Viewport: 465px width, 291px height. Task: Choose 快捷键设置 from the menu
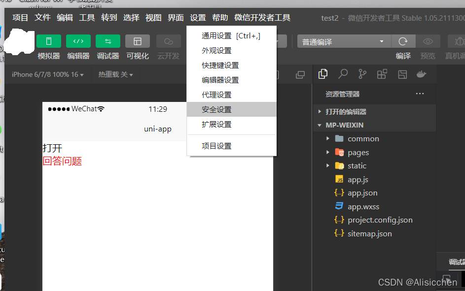tap(232, 65)
